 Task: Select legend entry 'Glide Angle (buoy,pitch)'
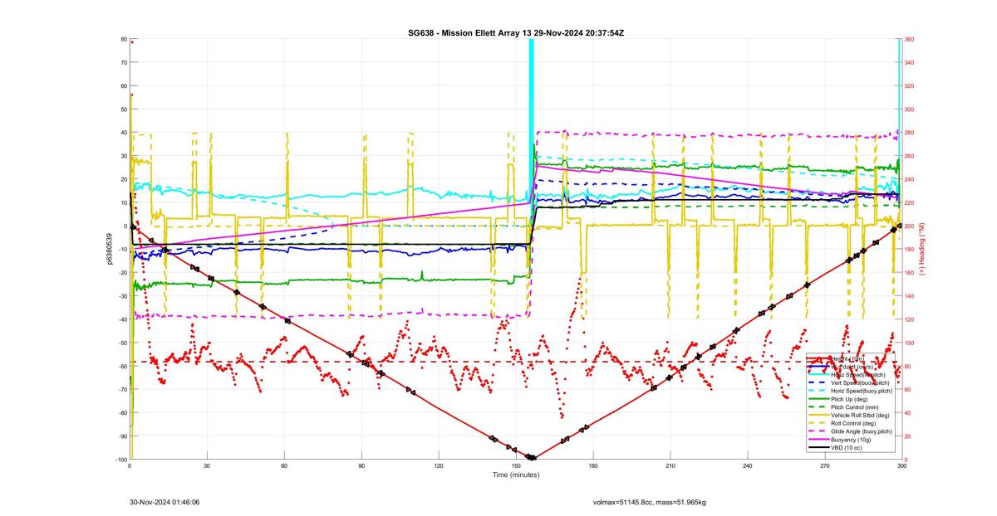(x=862, y=431)
